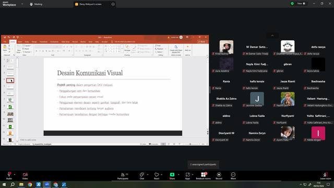Image resolution: width=334 pixels, height=188 pixels.
Task: Click Replace in the Editing group
Action: click(x=159, y=49)
